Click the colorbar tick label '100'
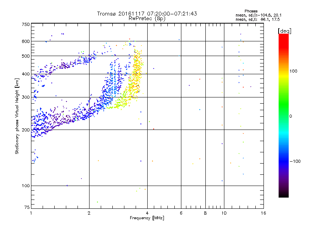The image size is (310, 232). pos(293,71)
